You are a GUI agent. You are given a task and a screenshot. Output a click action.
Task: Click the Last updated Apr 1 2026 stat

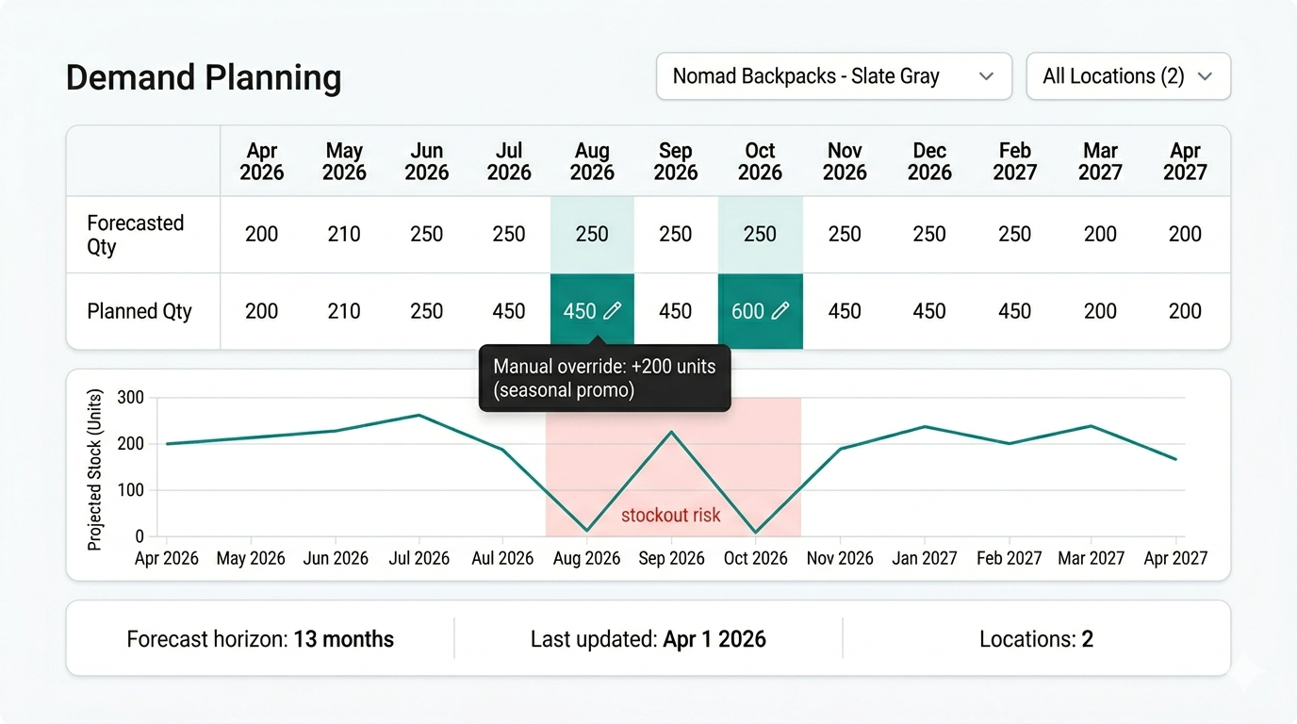648,639
